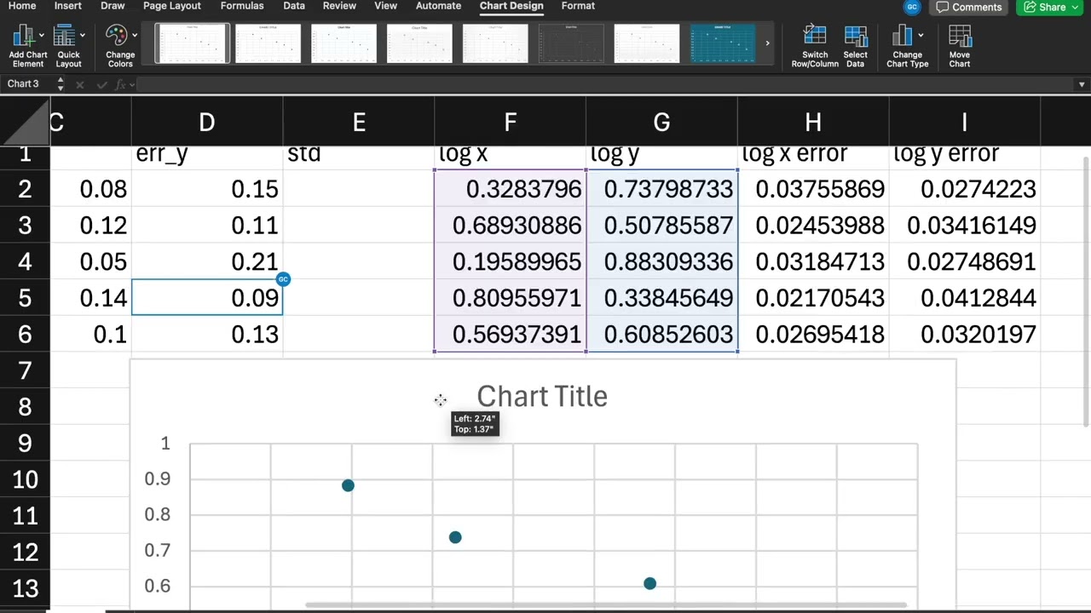Click cell with value 0.0412844
Image resolution: width=1091 pixels, height=613 pixels.
964,298
